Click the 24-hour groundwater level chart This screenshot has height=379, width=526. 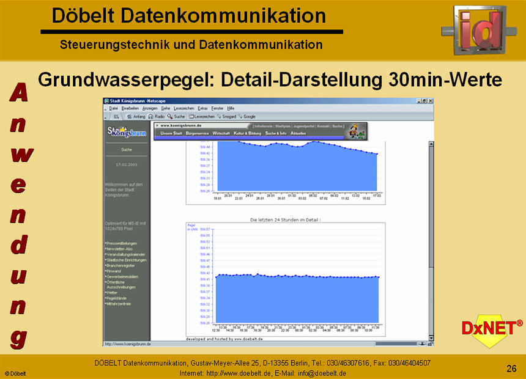pos(286,279)
